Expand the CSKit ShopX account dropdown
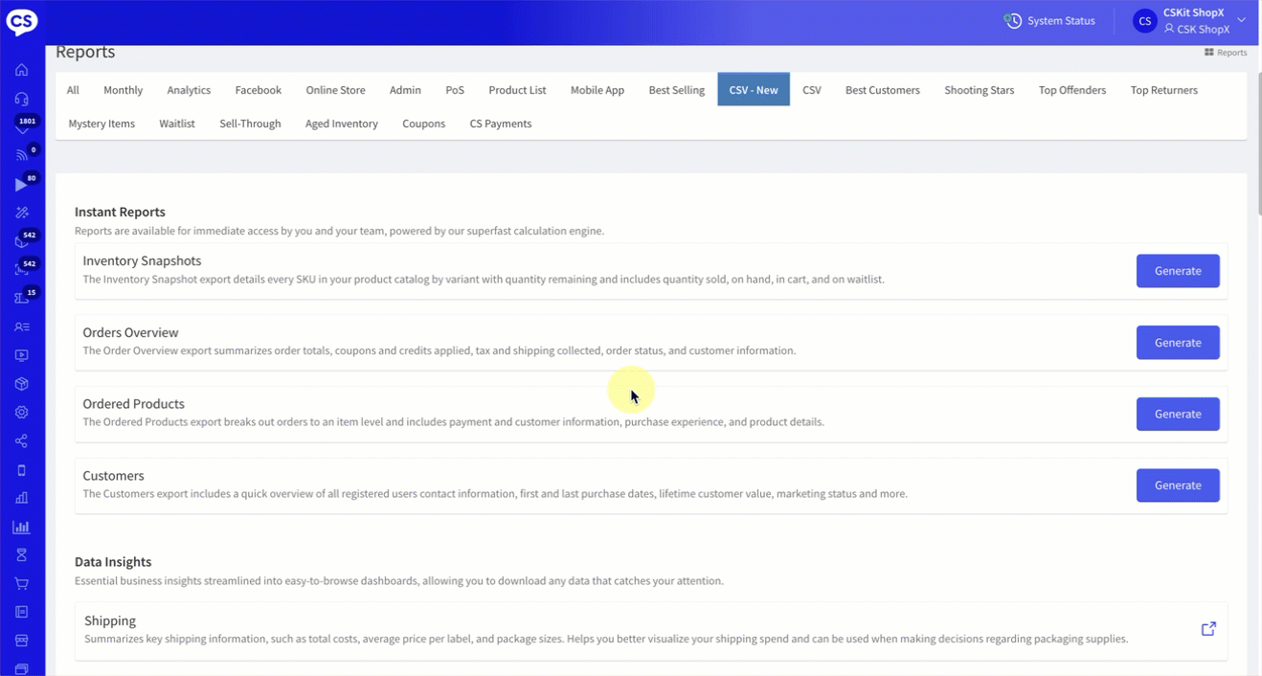The height and width of the screenshot is (676, 1262). pos(1242,20)
